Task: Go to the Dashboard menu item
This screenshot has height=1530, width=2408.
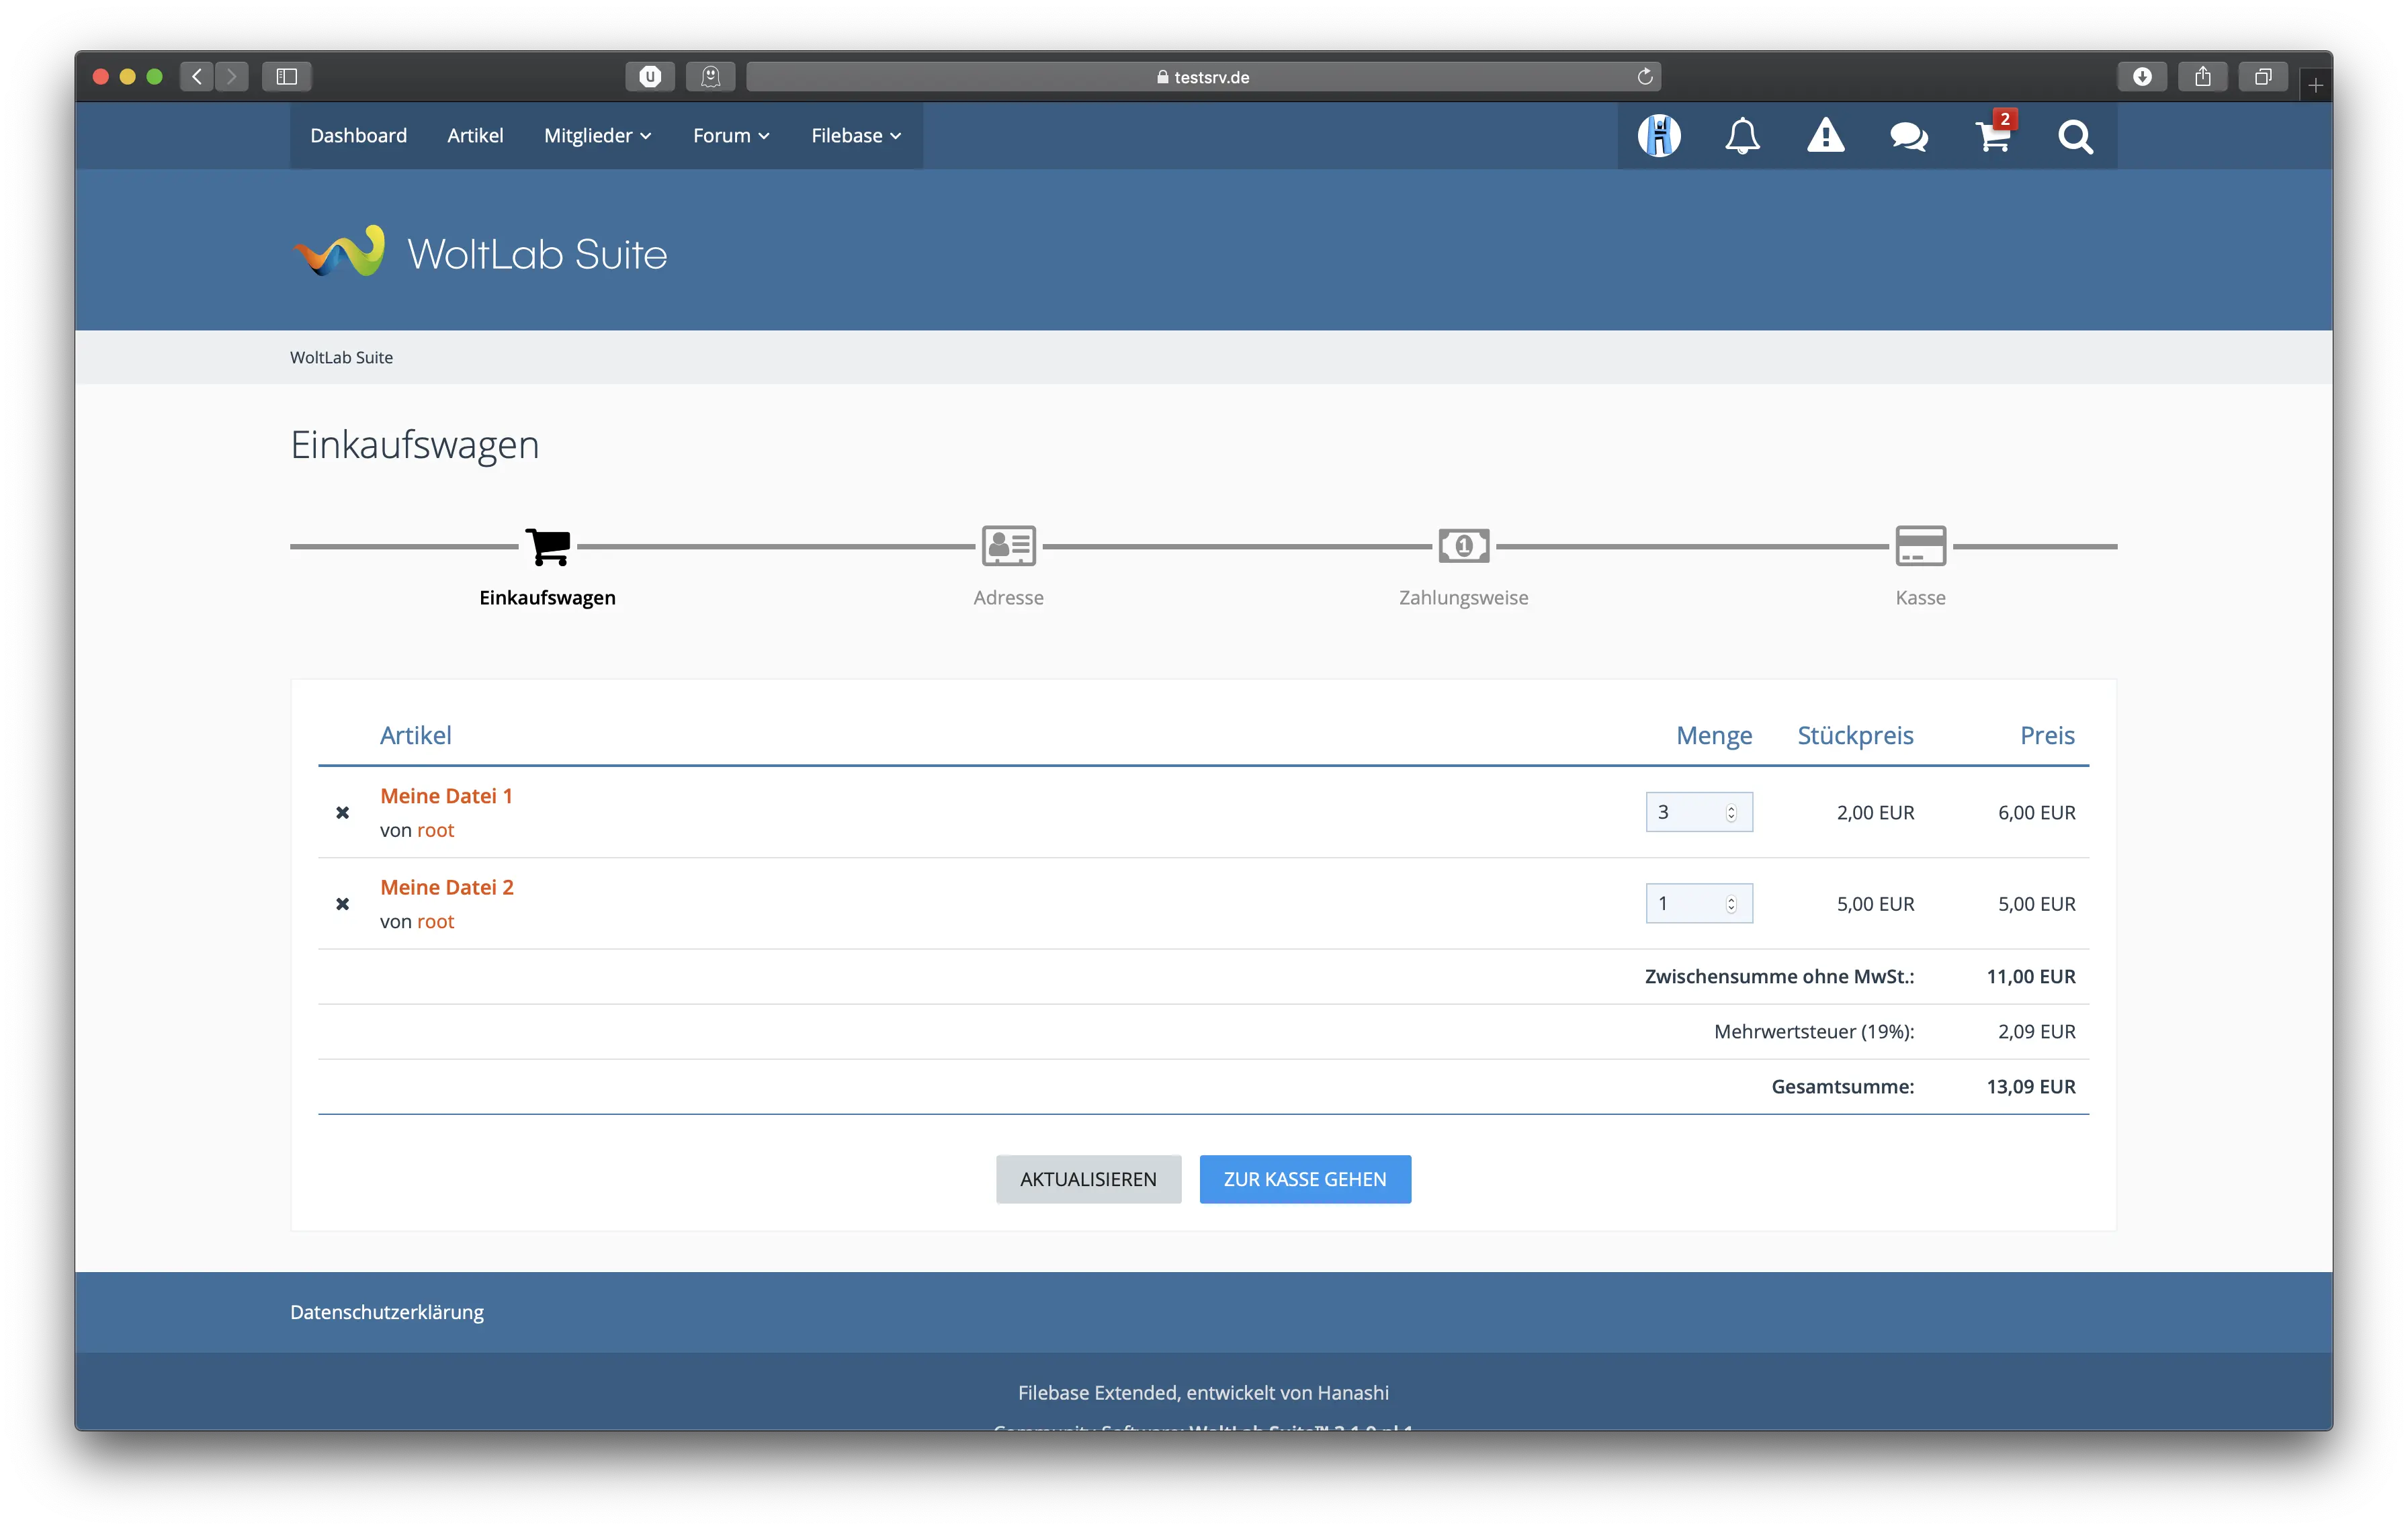Action: coord(358,136)
